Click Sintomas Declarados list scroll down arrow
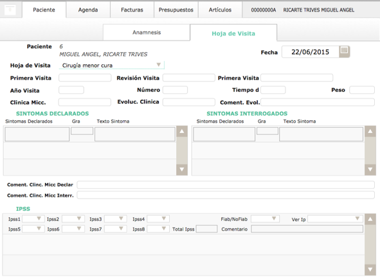The width and height of the screenshot is (380, 277). (x=182, y=170)
